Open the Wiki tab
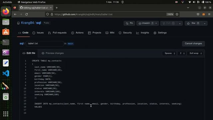213x120 pixels. tap(110, 33)
